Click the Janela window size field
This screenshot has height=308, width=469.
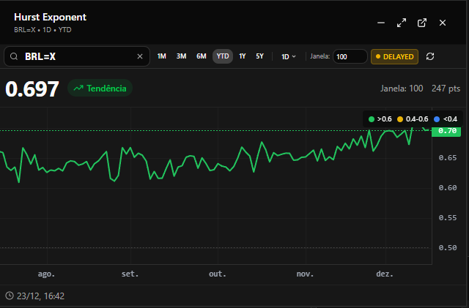350,56
